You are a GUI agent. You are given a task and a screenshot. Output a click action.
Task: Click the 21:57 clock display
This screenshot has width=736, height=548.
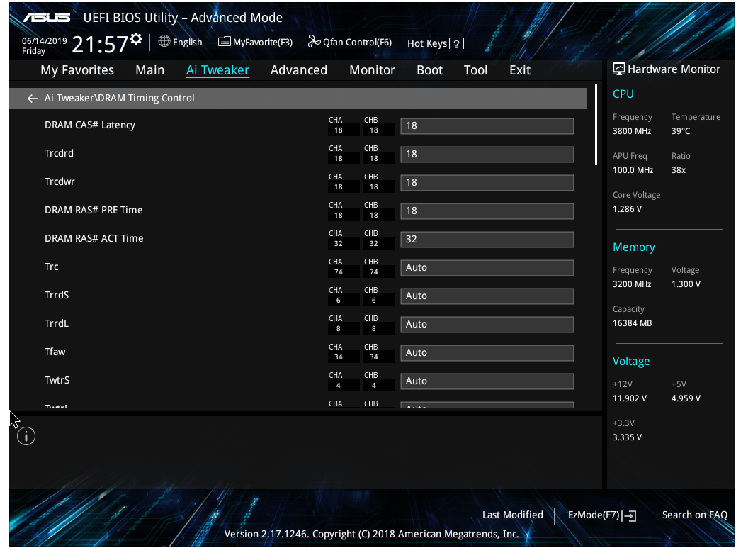pos(99,45)
